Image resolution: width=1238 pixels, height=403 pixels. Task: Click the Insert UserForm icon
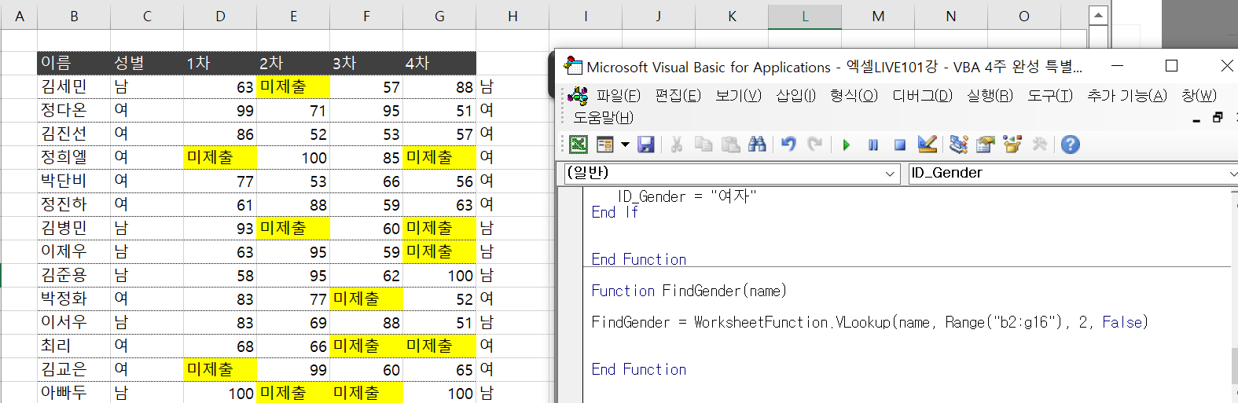click(x=604, y=145)
